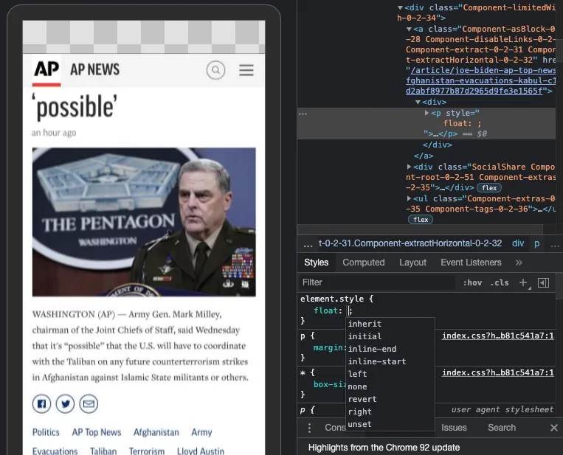The image size is (563, 455).
Task: Open the Search drawer tab
Action: coord(502,428)
